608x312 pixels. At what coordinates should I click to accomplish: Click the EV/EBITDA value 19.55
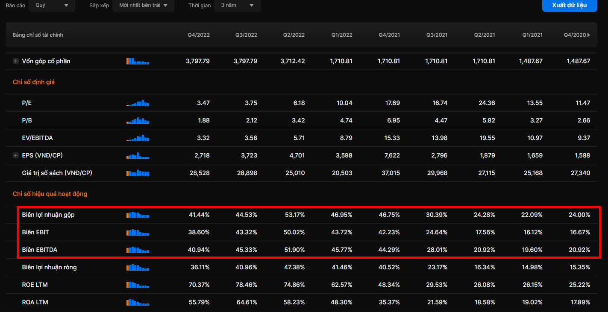488,138
